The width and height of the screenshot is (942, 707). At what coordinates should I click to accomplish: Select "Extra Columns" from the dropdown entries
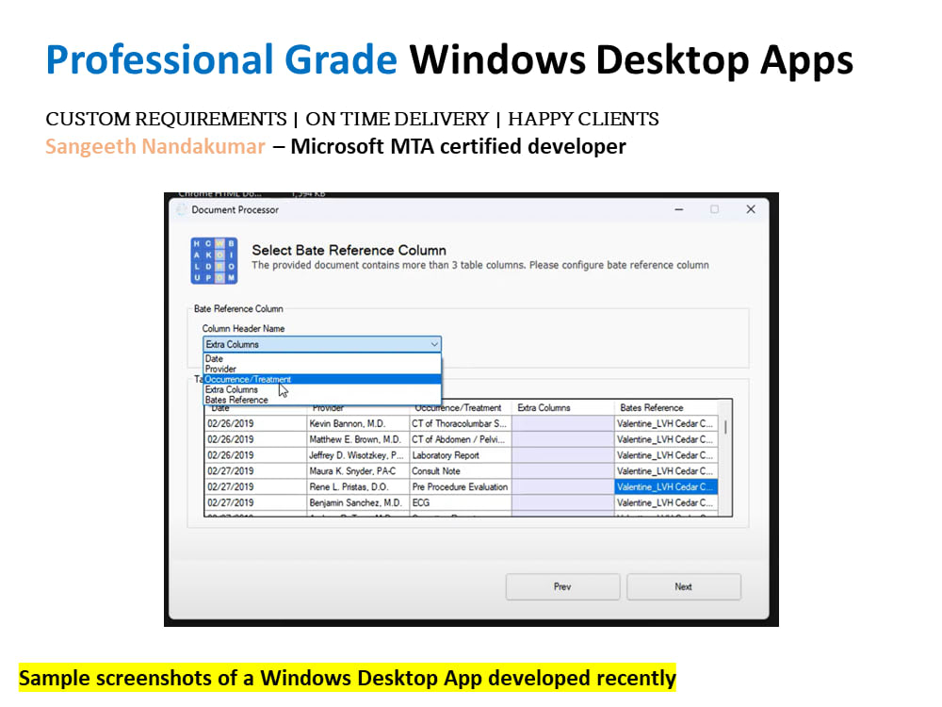click(x=231, y=389)
